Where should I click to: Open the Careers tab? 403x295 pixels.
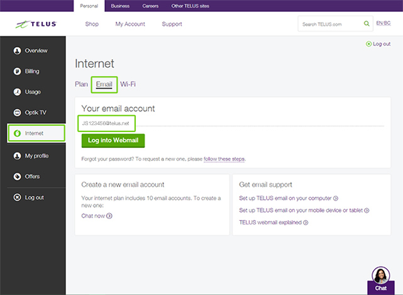[150, 6]
